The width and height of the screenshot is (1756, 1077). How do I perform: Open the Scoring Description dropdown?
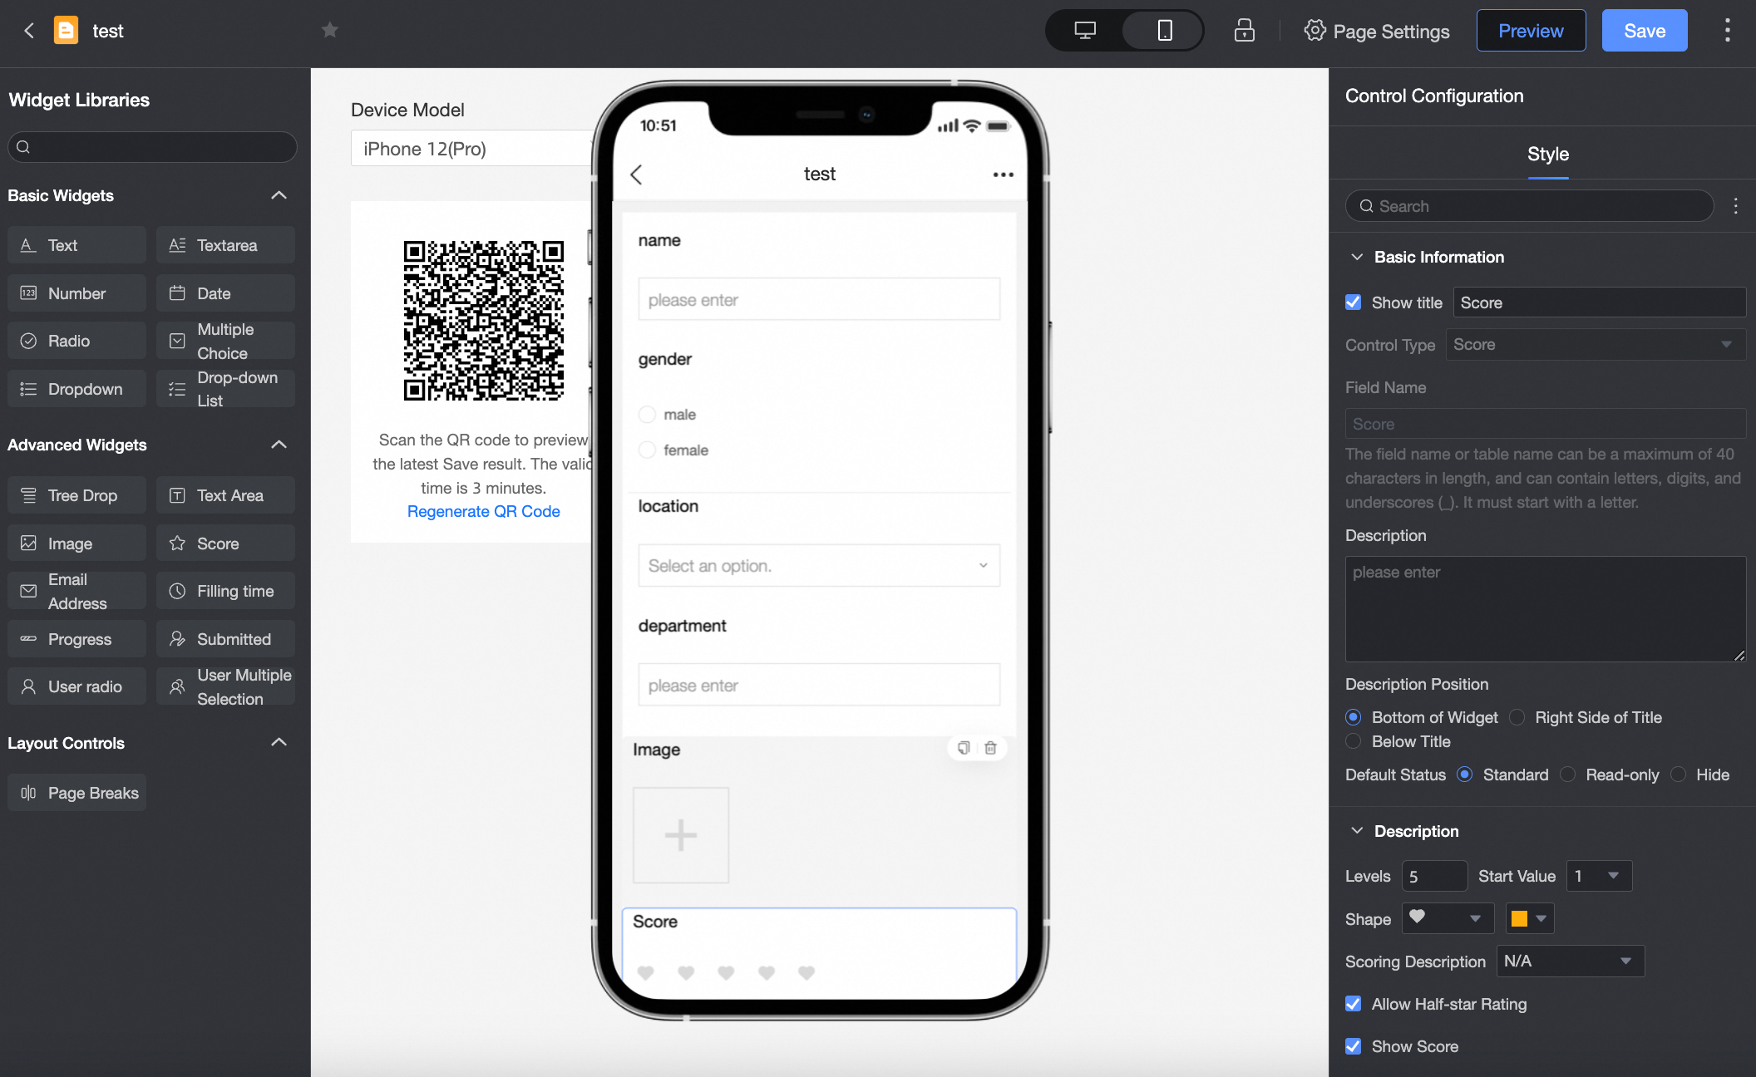point(1569,961)
